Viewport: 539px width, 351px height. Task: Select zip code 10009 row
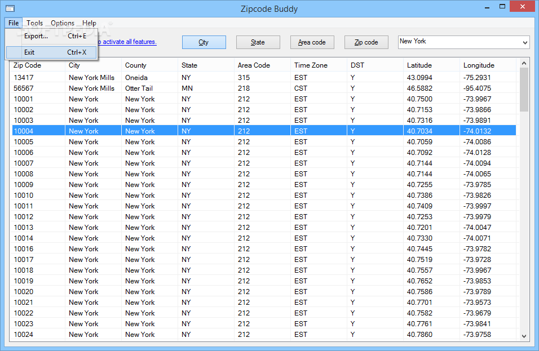264,184
